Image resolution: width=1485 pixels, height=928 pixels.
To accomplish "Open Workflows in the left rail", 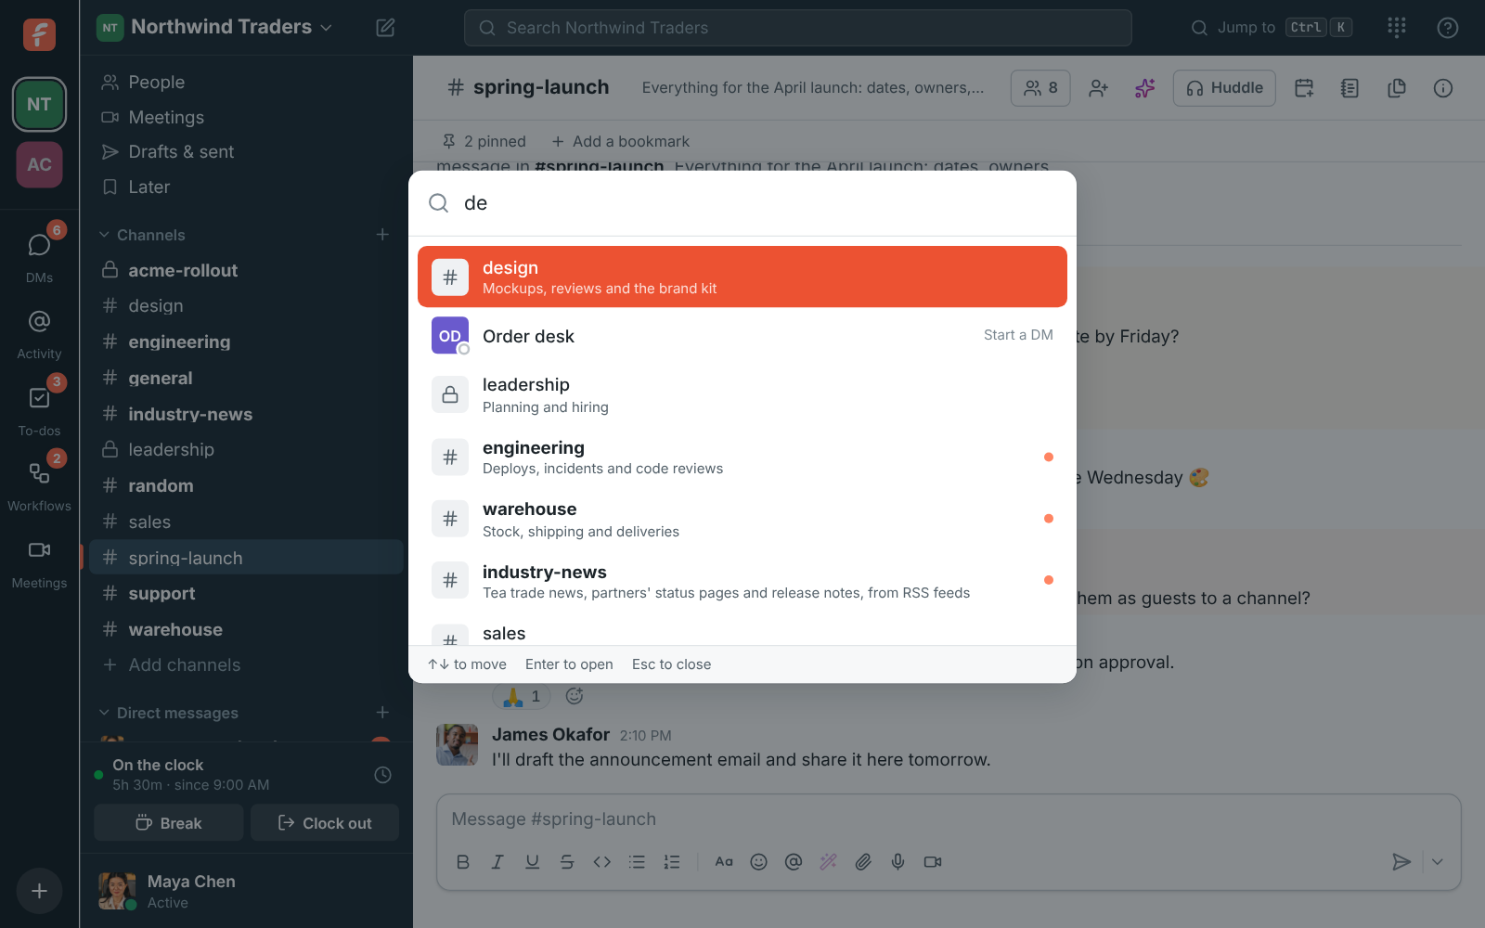I will coord(39,485).
